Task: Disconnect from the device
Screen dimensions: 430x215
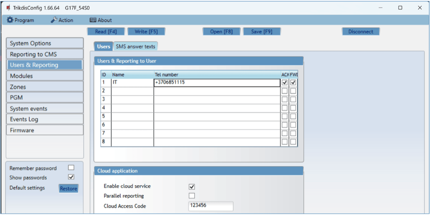Action: tap(360, 32)
